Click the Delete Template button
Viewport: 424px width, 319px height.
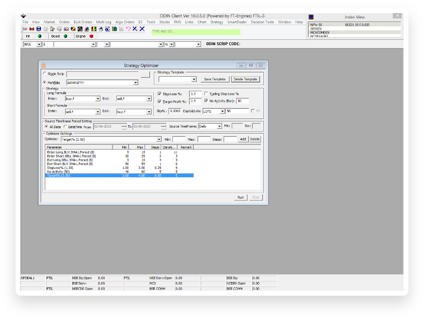pos(245,79)
